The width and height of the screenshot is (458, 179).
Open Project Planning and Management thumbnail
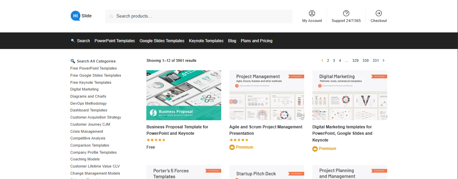(350, 172)
